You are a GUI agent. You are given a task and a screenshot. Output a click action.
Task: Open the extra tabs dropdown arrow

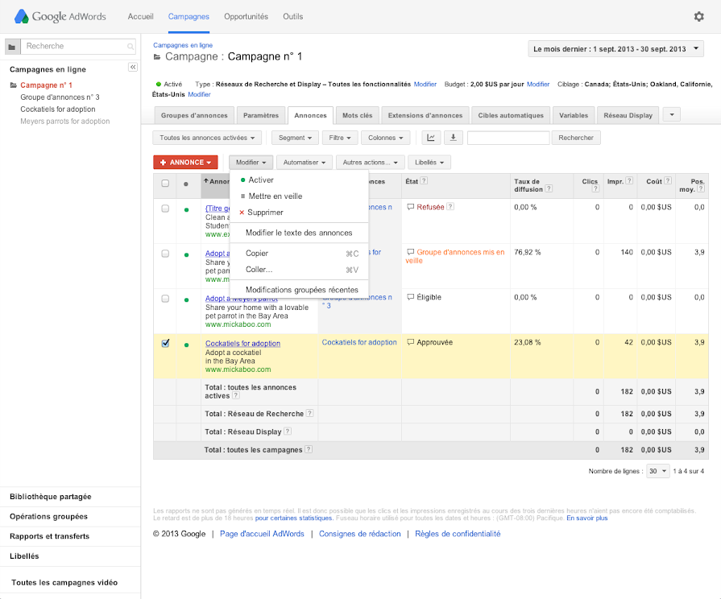(672, 114)
